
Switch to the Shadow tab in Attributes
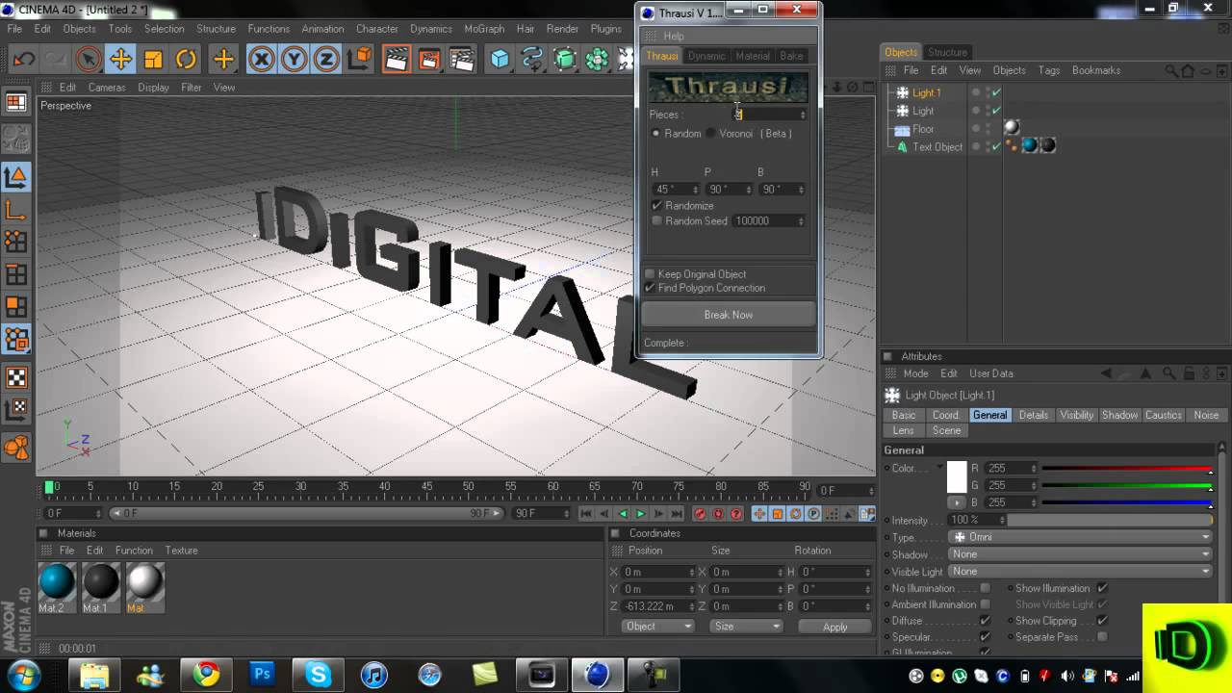tap(1119, 415)
